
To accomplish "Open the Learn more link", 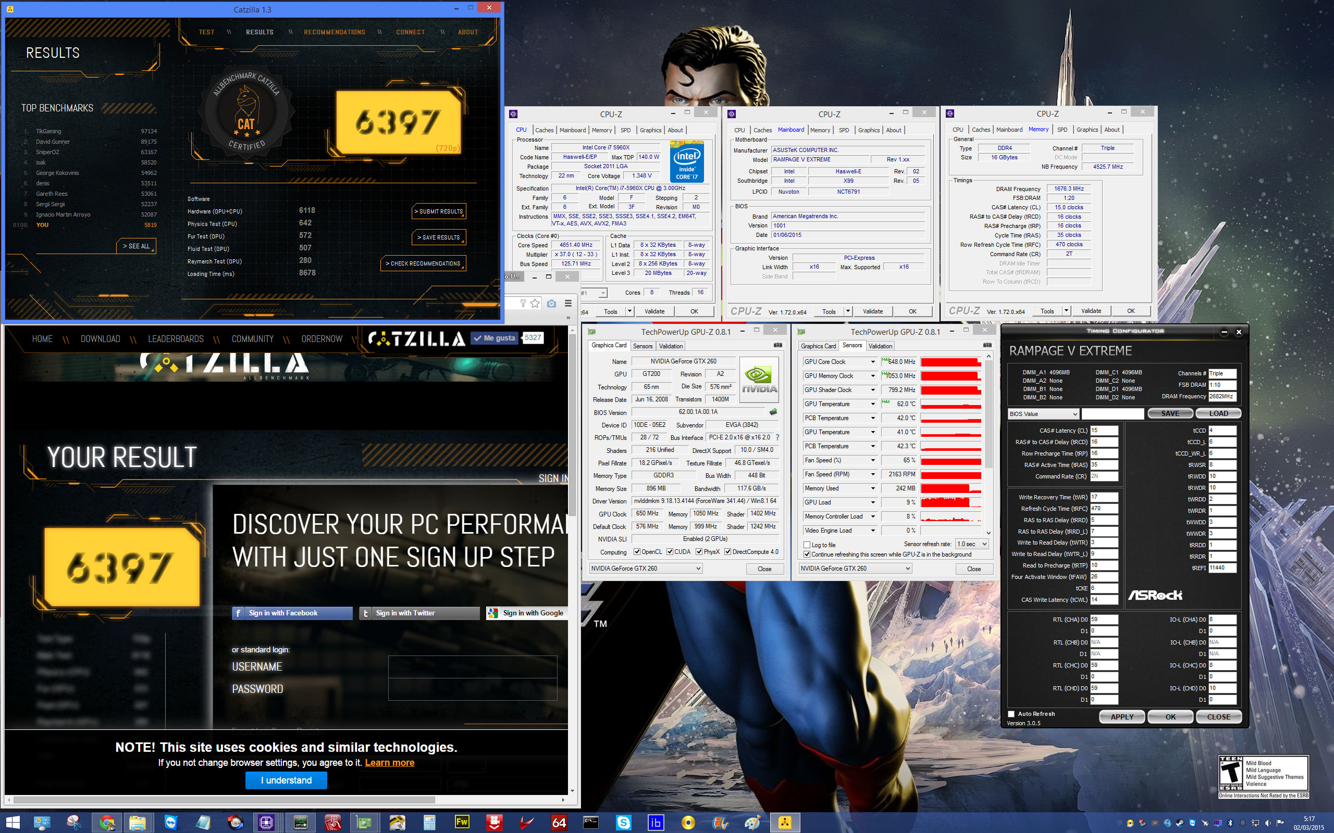I will 390,763.
